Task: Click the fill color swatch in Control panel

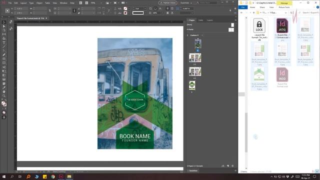Action: 125,8
